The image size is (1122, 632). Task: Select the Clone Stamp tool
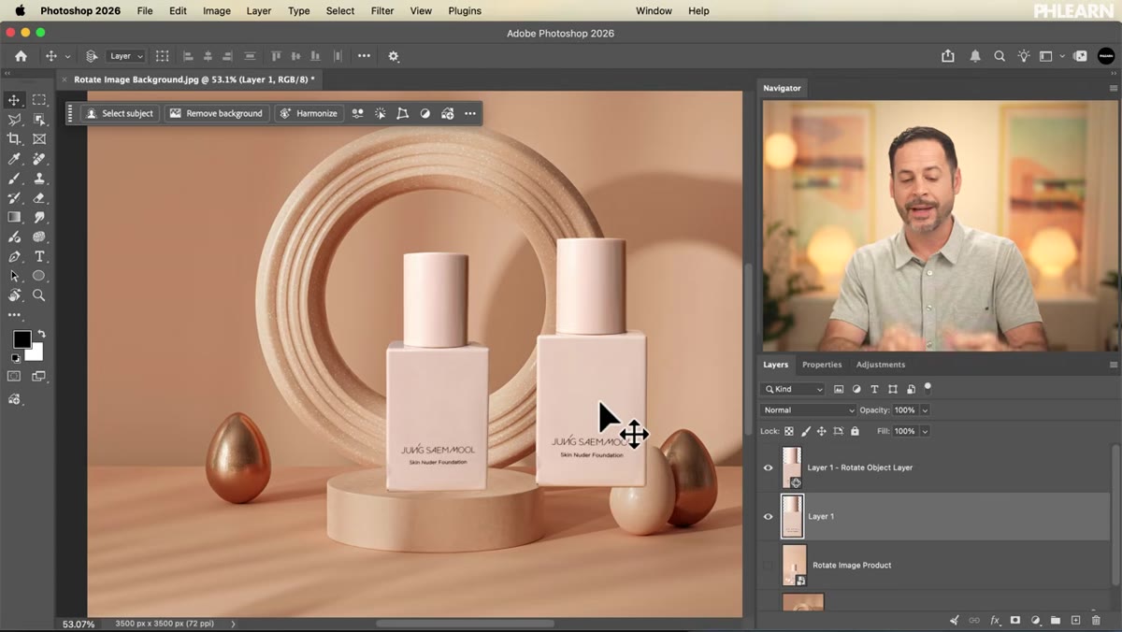point(39,179)
